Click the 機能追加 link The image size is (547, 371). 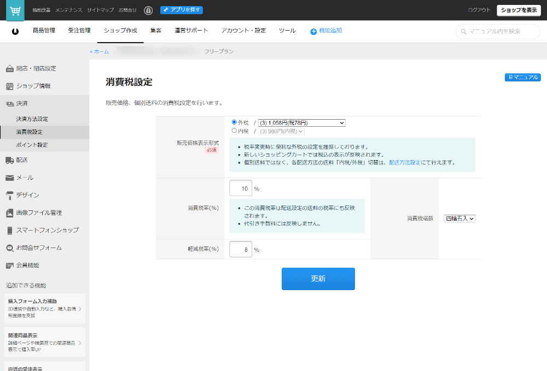coord(330,31)
